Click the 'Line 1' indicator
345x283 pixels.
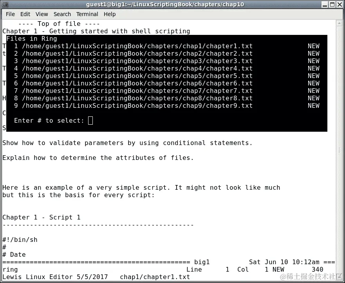[x=208, y=270]
